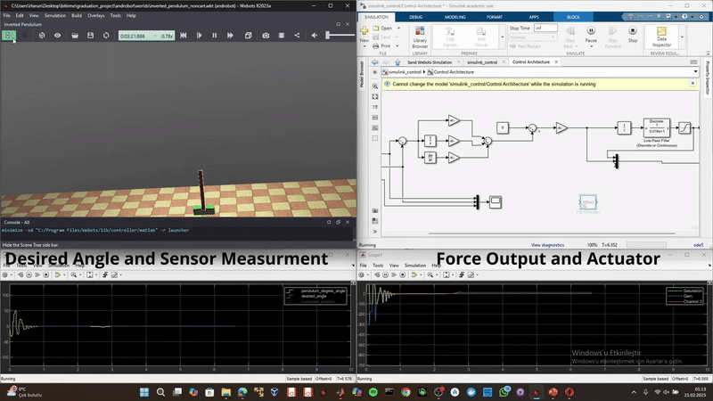The height and width of the screenshot is (401, 713).
Task: Save the world with Webots floppy icon
Action: click(90, 35)
